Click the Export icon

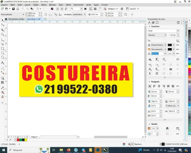click(62, 9)
